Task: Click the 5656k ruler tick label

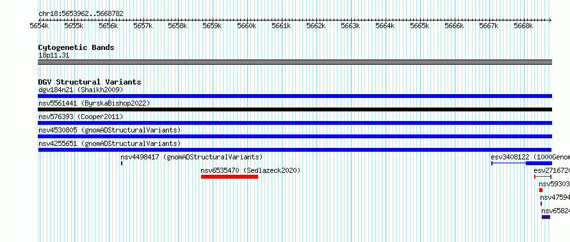Action: [108, 26]
